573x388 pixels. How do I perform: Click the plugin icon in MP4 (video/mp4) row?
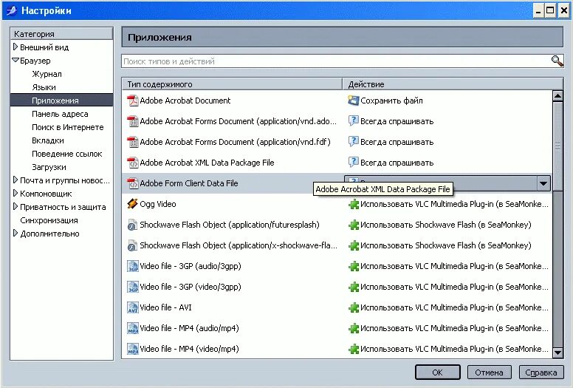click(354, 349)
